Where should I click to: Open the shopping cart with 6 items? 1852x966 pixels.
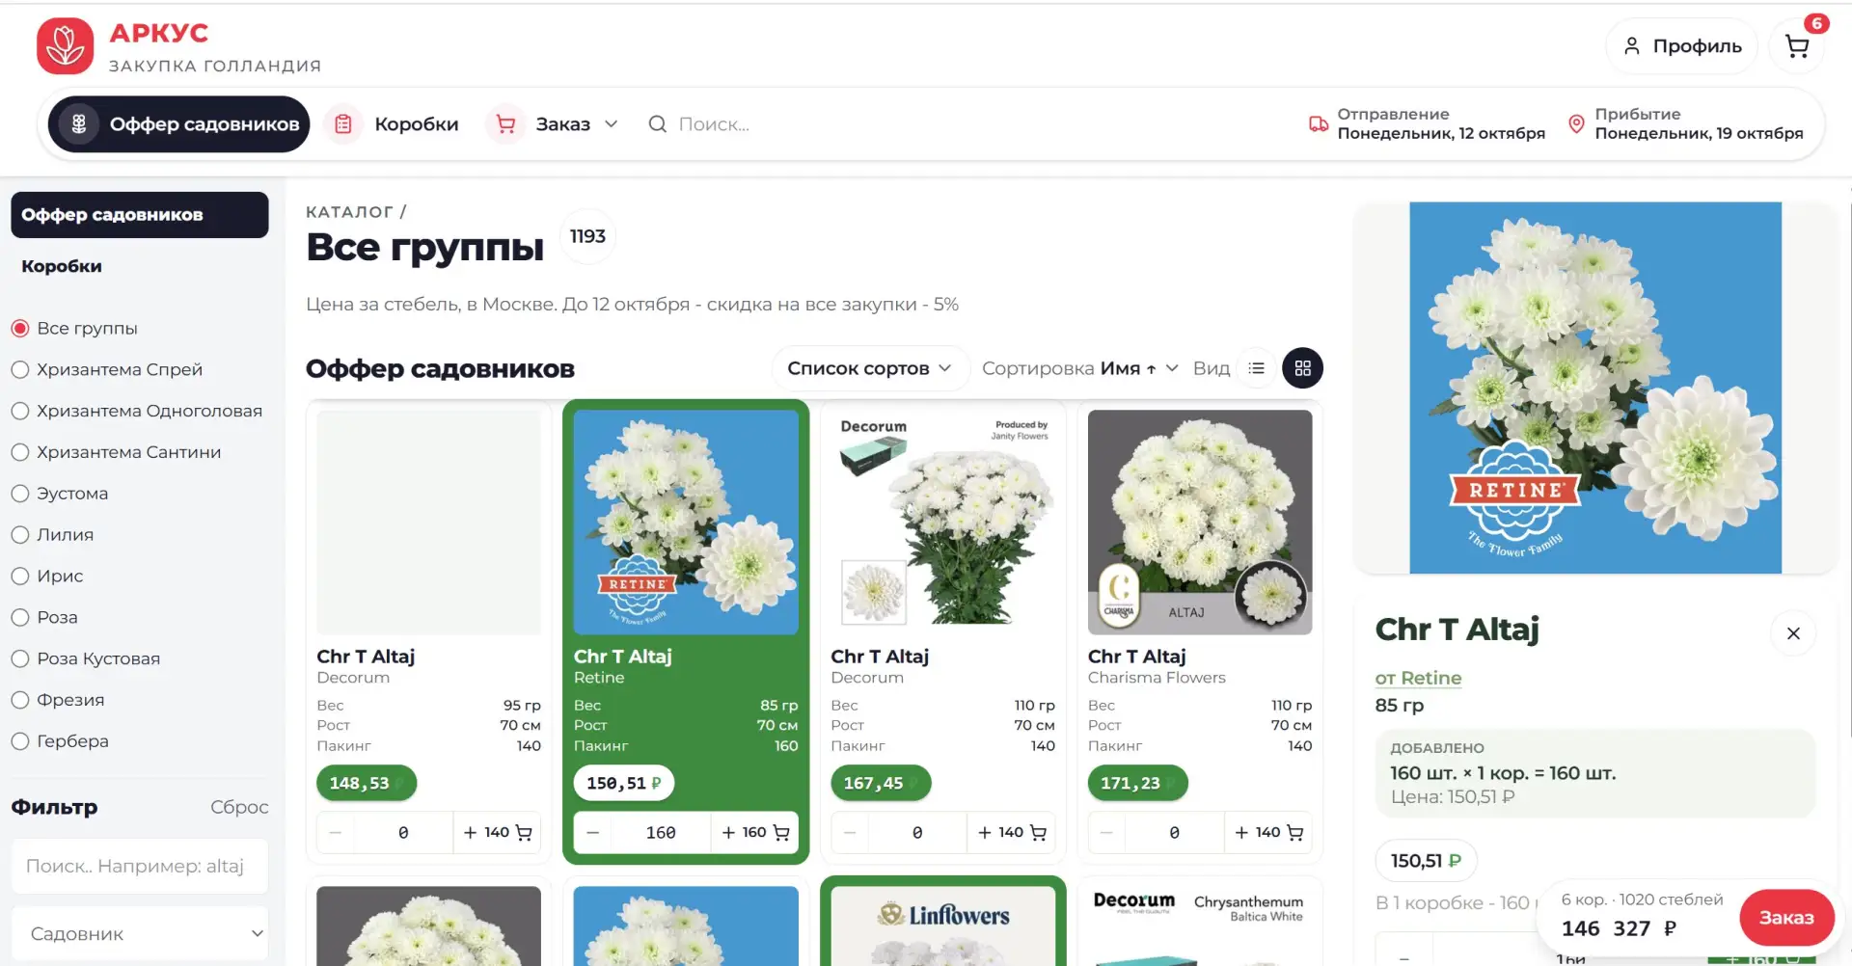[x=1796, y=46]
